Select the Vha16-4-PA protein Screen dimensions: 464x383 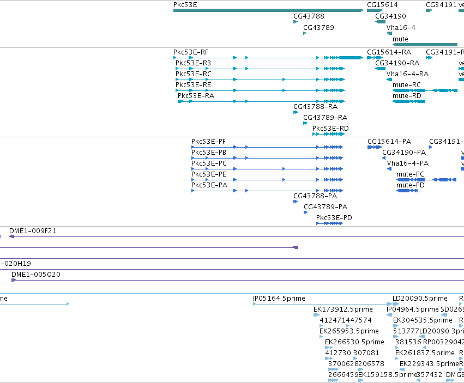(x=389, y=169)
